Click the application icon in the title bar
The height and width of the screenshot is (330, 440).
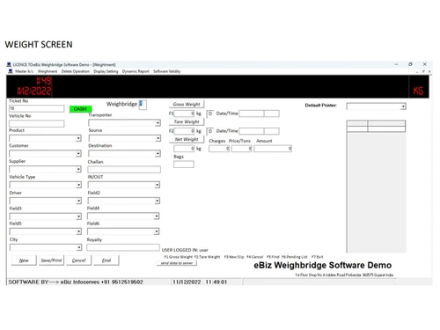(9, 64)
